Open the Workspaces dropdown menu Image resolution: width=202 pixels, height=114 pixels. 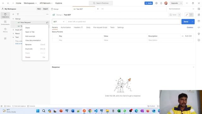[30, 3]
